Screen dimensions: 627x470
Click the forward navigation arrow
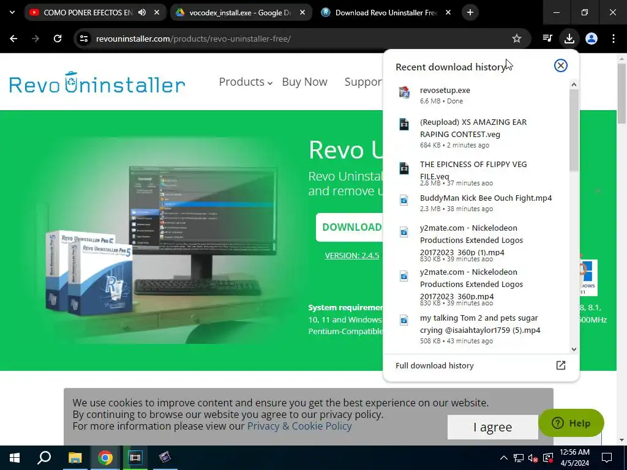click(36, 39)
